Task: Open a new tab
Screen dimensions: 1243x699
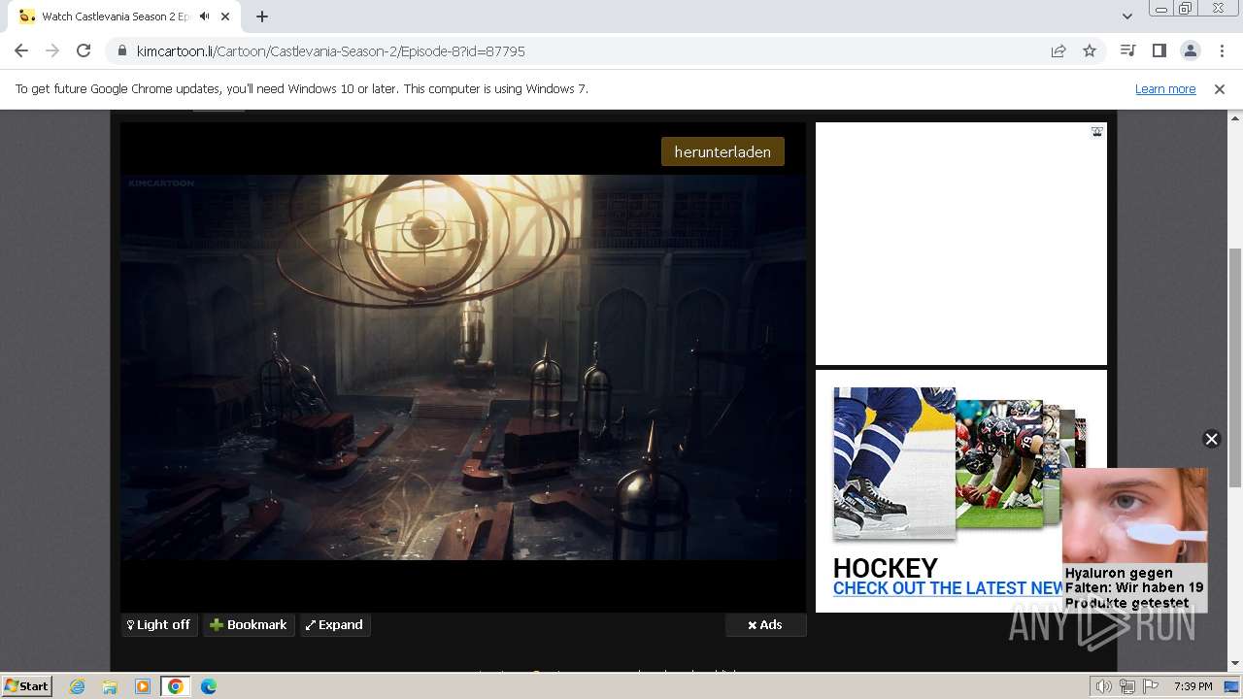Action: coord(262,17)
